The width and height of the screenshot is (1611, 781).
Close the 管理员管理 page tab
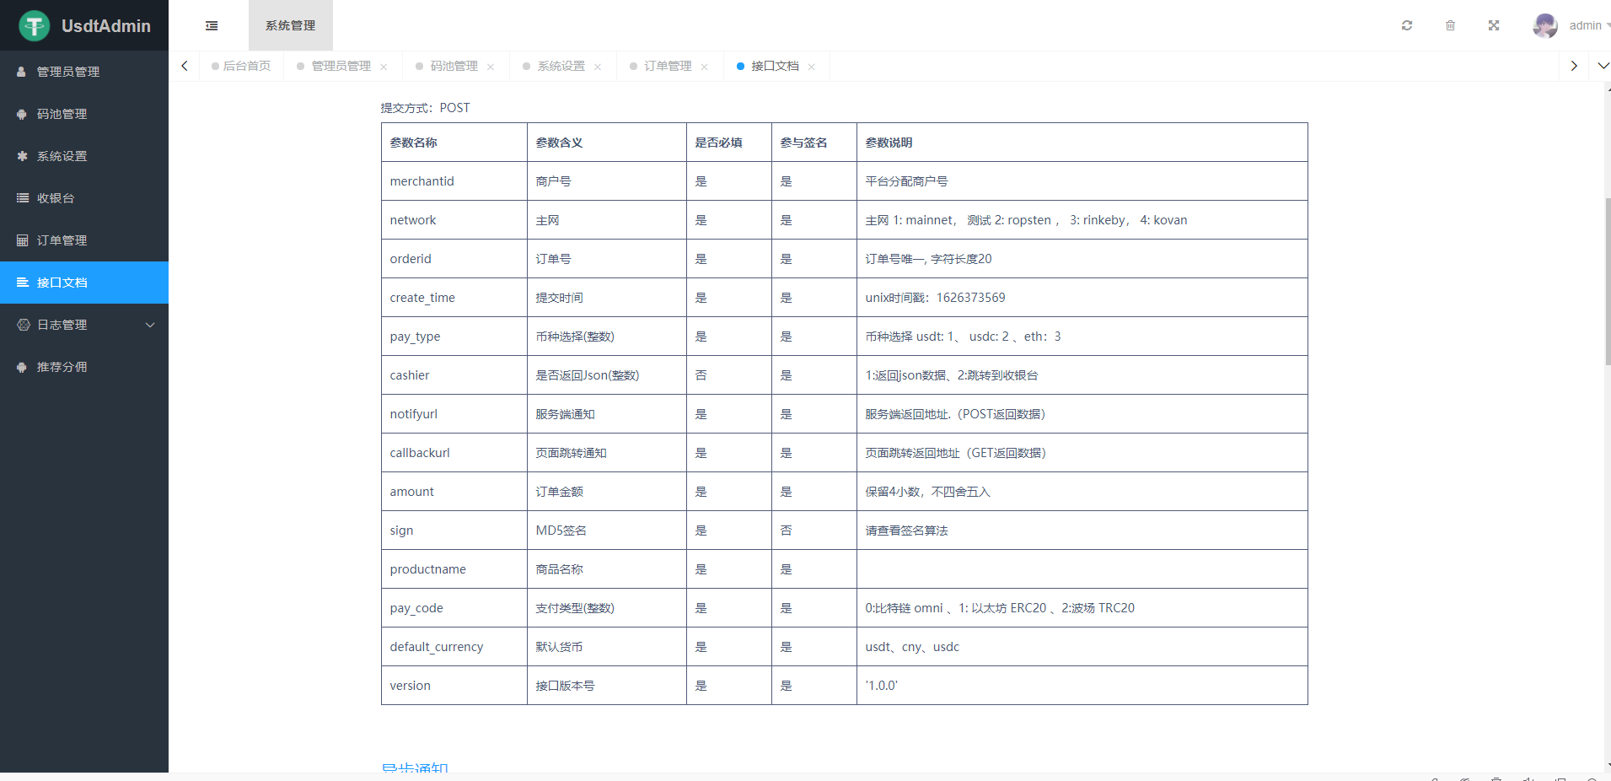tap(384, 67)
